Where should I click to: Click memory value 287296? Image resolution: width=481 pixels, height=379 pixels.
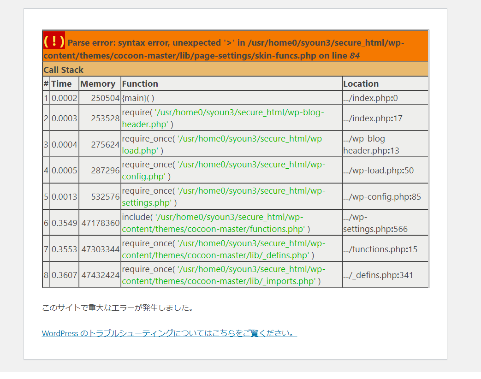pyautogui.click(x=105, y=171)
